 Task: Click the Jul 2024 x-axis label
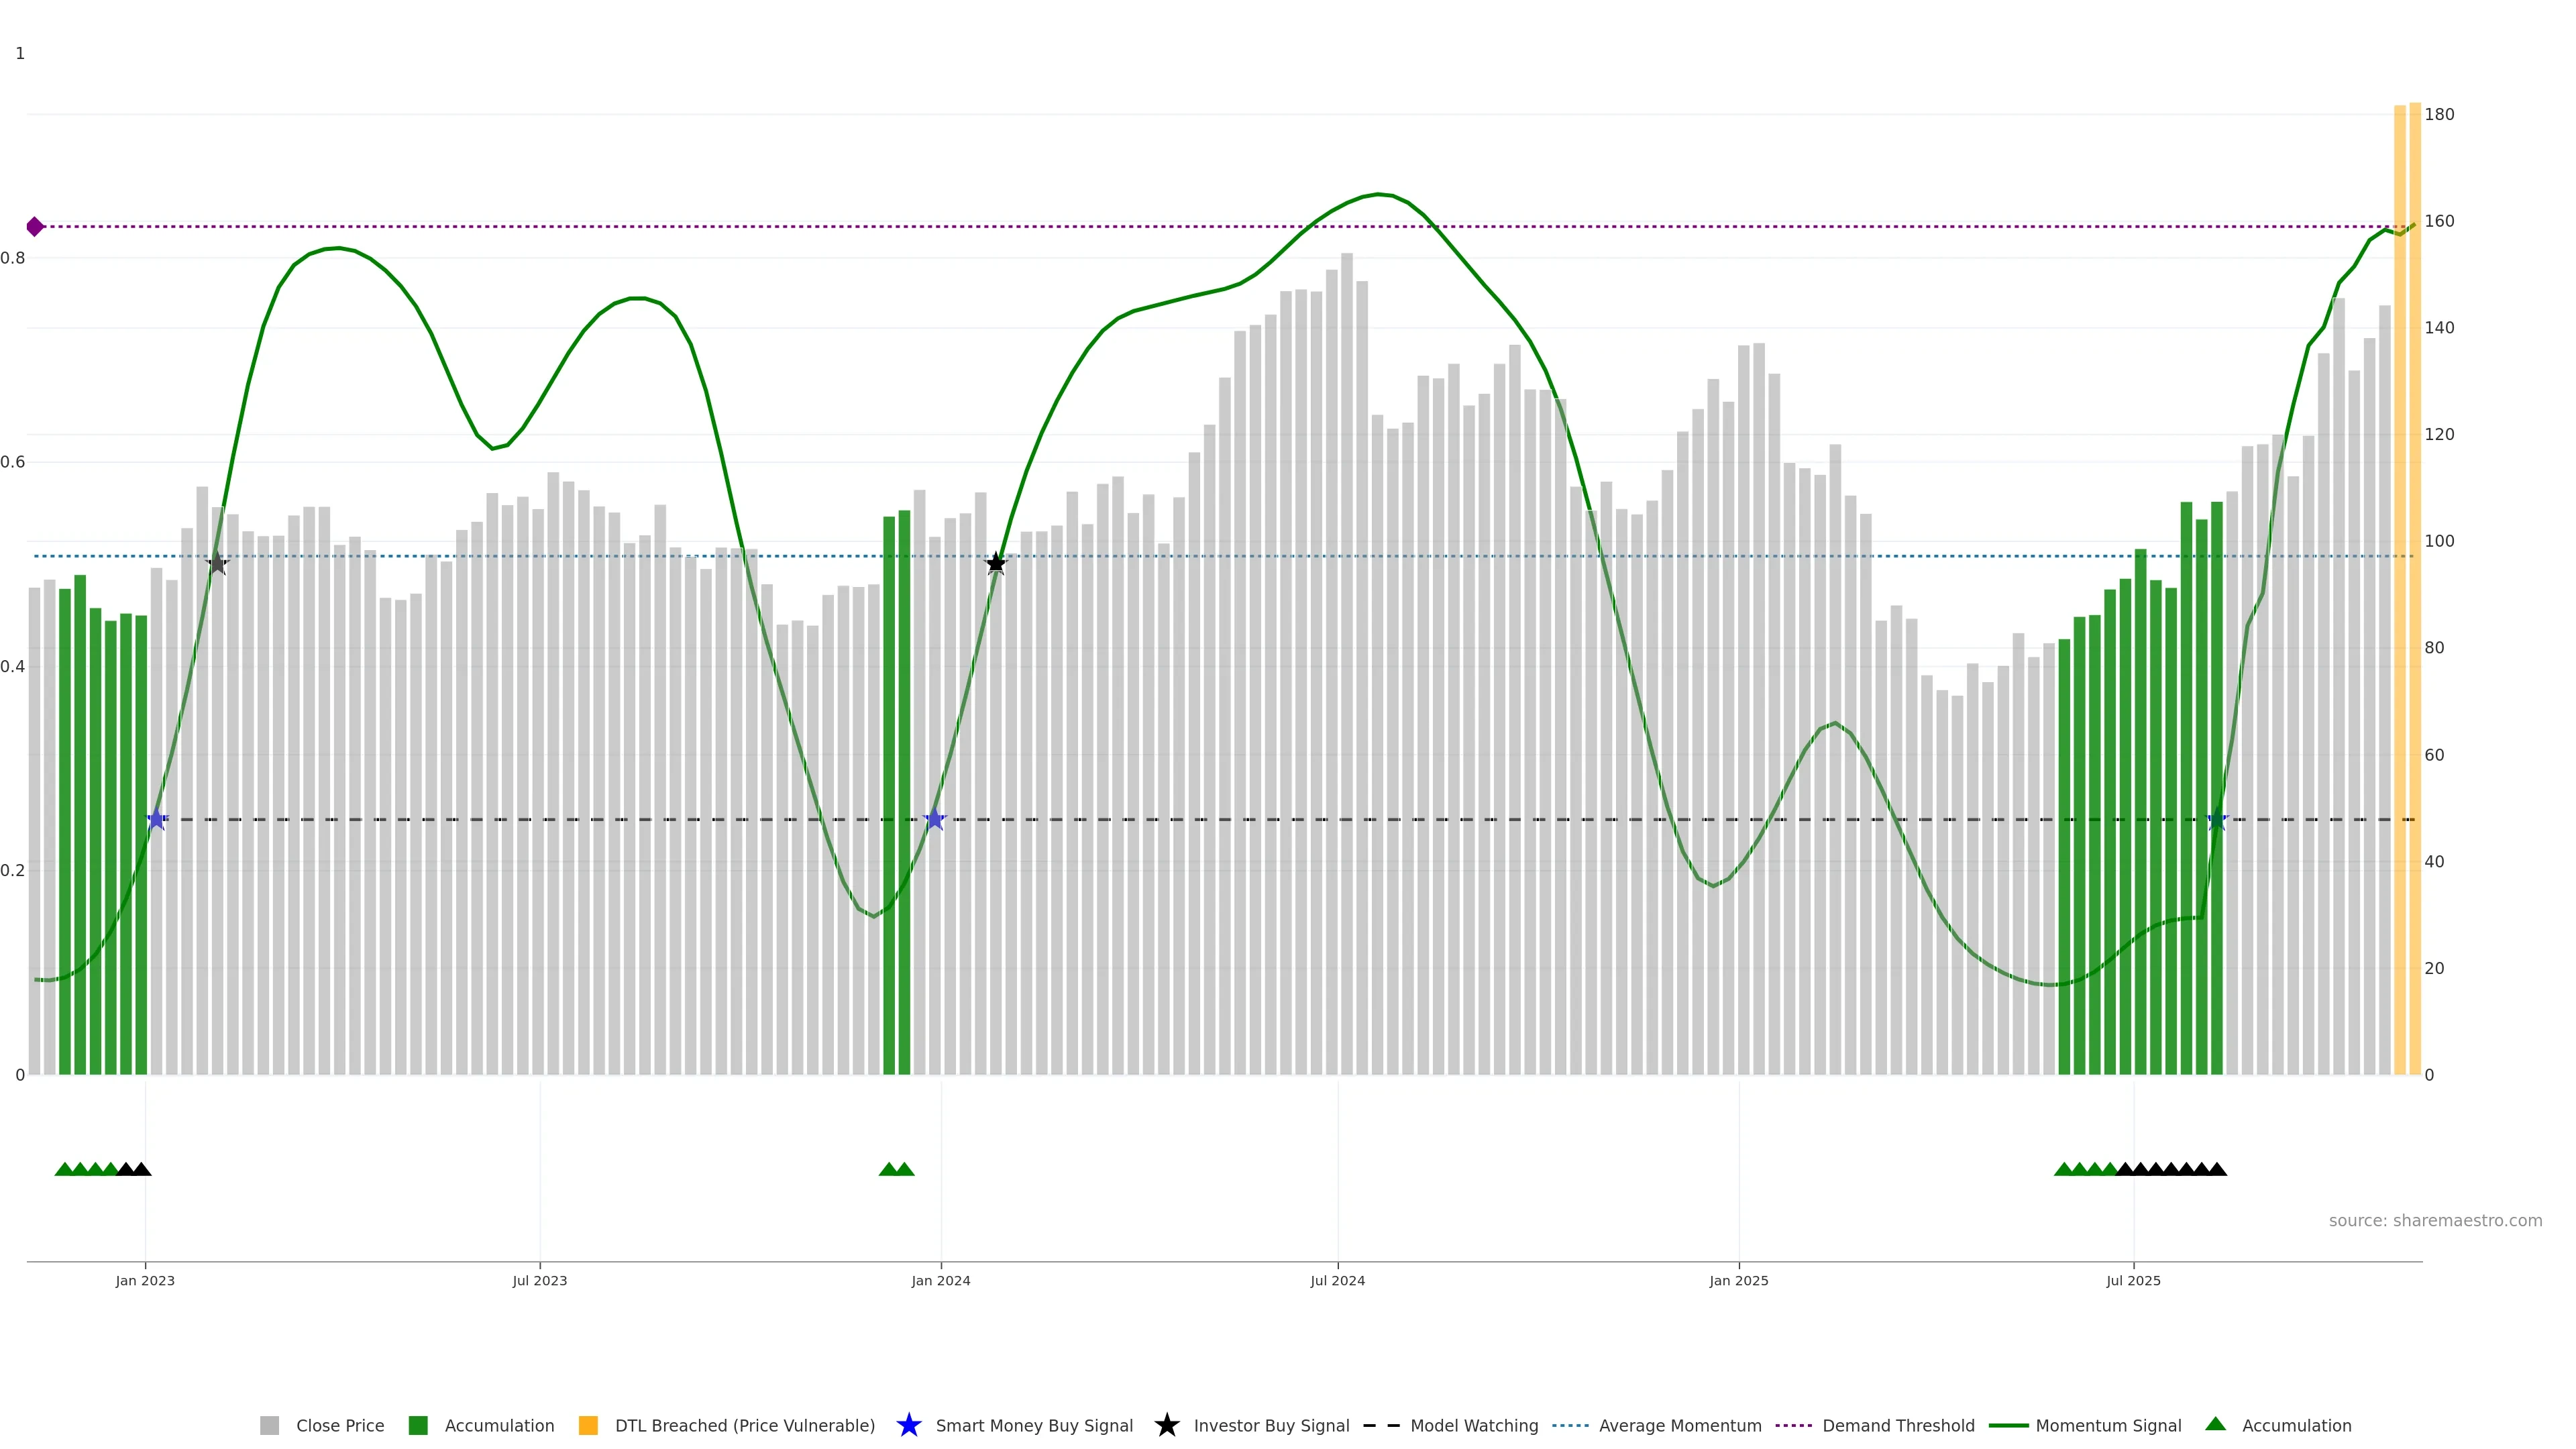[x=1337, y=1281]
